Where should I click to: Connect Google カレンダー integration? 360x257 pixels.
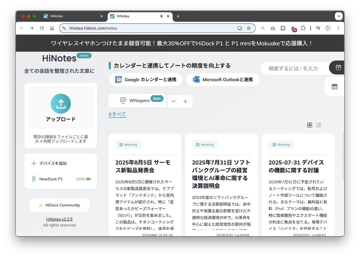pos(145,79)
